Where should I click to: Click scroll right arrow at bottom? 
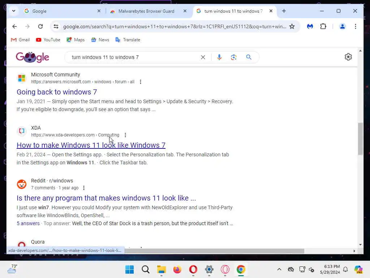[x=354, y=251]
